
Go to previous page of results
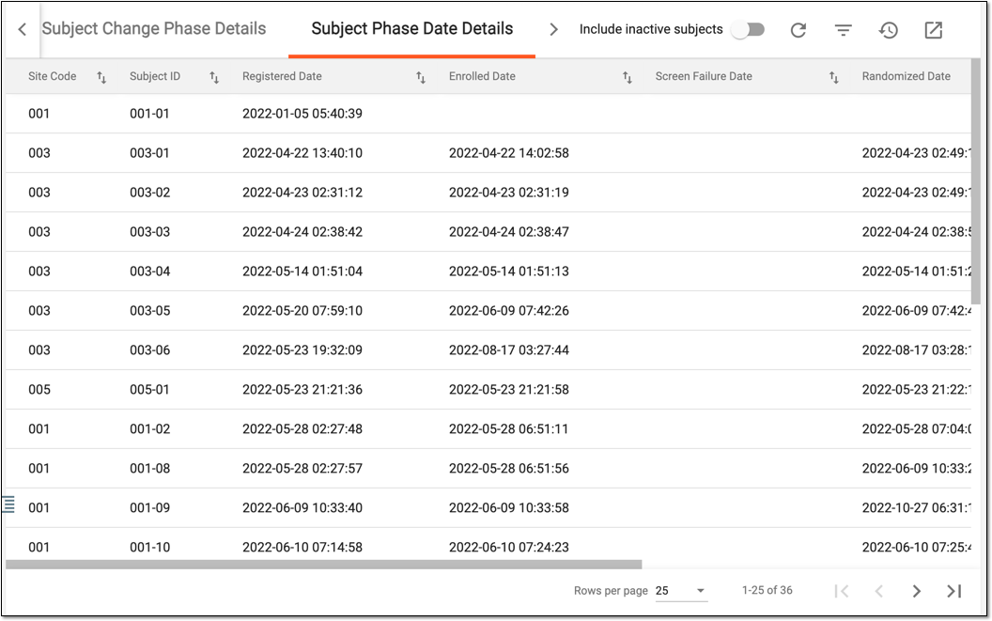[878, 591]
